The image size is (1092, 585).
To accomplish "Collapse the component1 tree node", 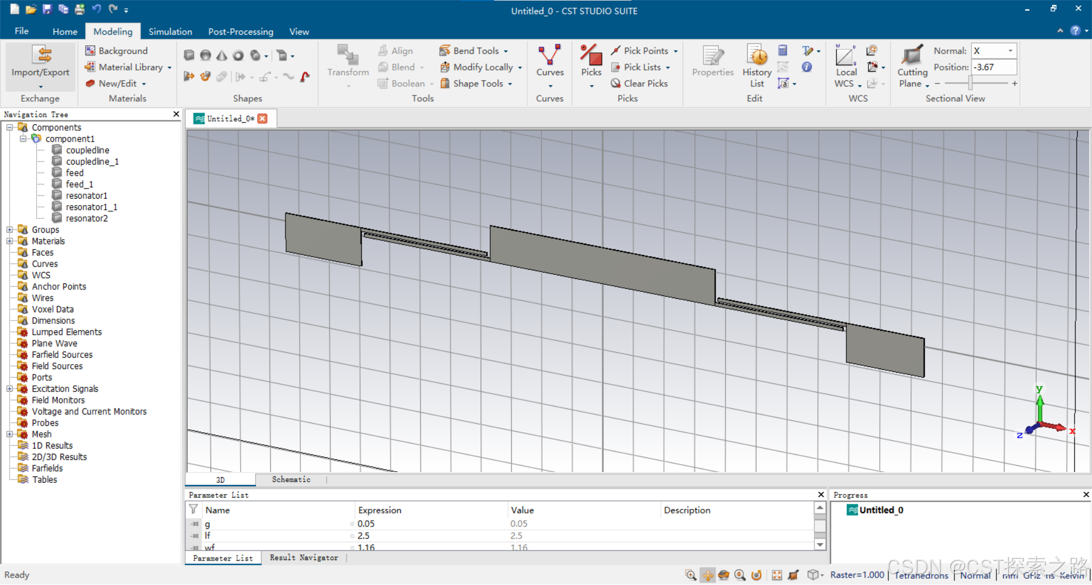I will (x=23, y=139).
